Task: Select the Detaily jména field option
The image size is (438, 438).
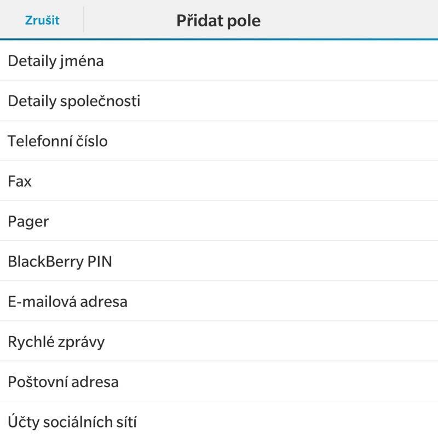Action: pyautogui.click(x=219, y=61)
